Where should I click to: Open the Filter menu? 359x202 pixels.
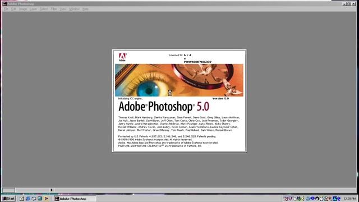54,9
